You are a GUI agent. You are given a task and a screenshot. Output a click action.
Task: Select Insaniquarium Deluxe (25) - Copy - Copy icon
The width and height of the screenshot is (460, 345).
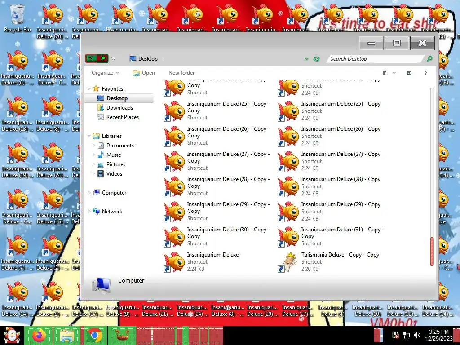pyautogui.click(x=174, y=111)
